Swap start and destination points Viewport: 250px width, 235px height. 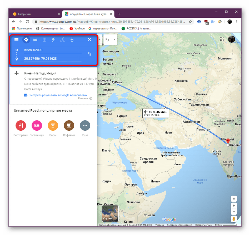tap(89, 54)
